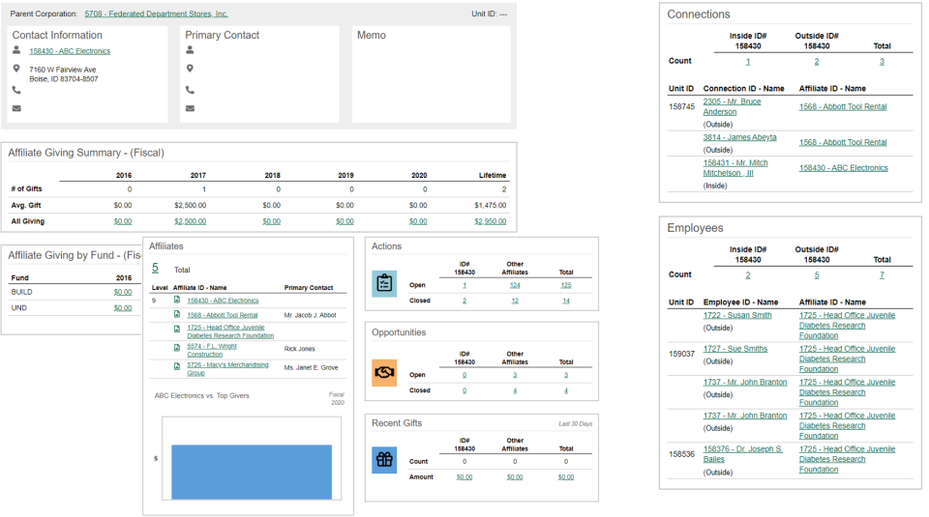929x517 pixels.
Task: Open the 2017 All Giving $2,500.00 amount
Action: pyautogui.click(x=191, y=221)
